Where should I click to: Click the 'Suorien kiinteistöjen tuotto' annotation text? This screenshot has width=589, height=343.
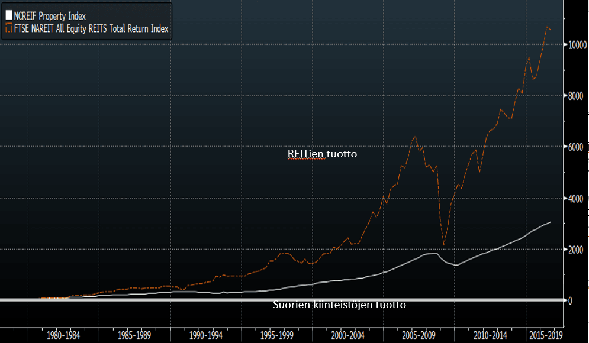click(339, 305)
